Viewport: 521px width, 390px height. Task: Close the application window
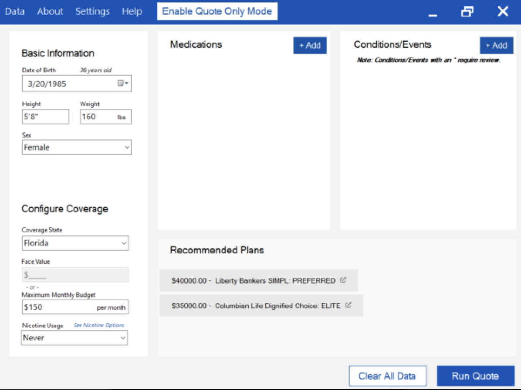click(503, 12)
